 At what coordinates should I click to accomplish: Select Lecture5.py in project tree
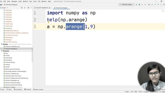[x=9, y=58]
